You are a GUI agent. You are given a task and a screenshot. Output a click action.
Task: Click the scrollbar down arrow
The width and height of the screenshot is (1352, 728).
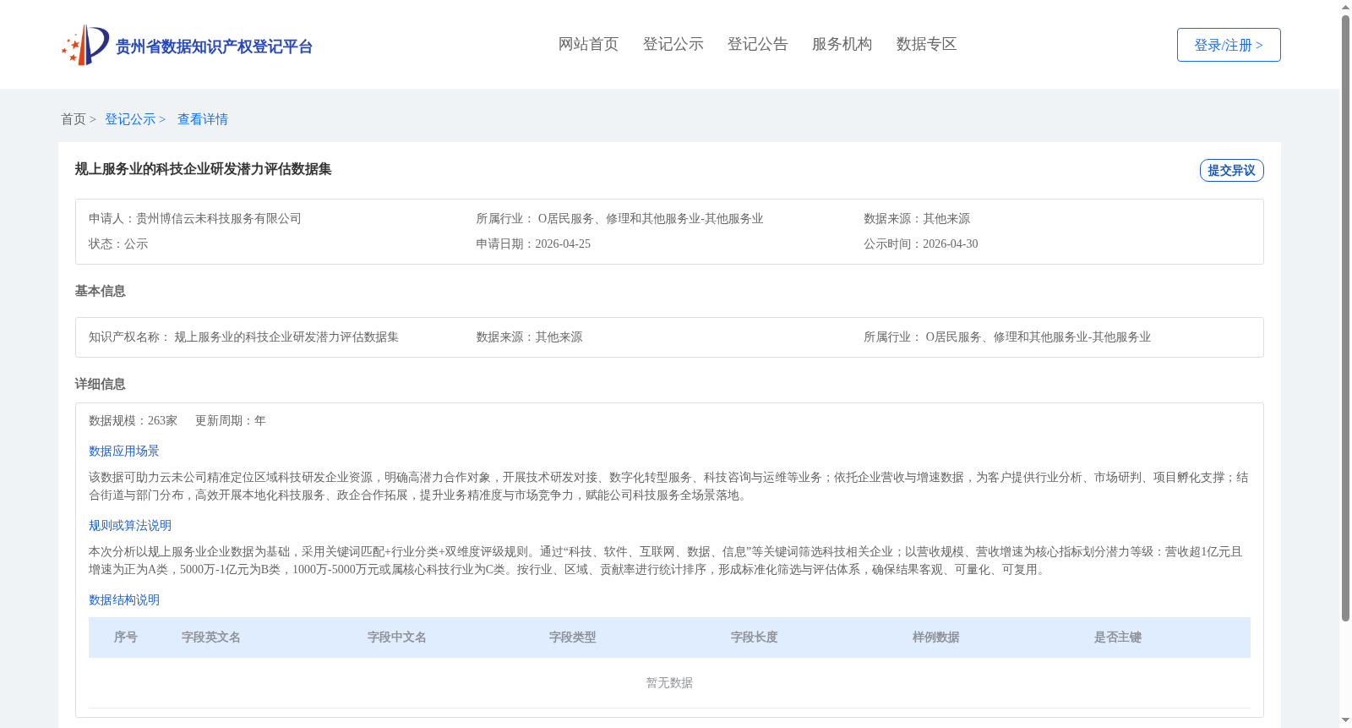click(1345, 720)
